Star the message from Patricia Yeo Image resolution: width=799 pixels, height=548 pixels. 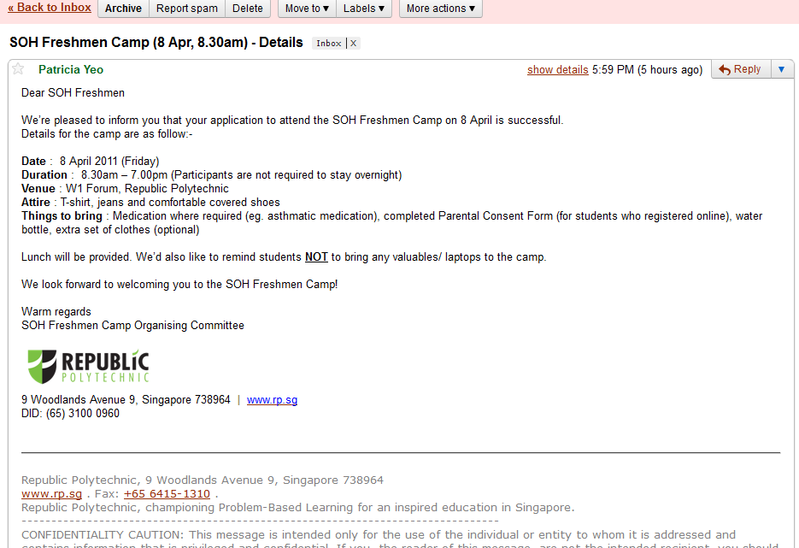click(18, 69)
